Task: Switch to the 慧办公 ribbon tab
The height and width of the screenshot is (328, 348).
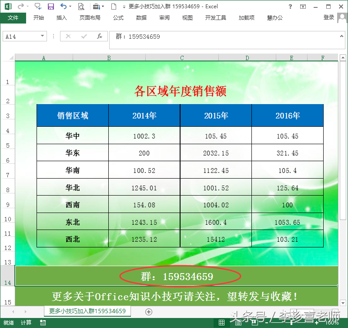Action: click(x=275, y=17)
